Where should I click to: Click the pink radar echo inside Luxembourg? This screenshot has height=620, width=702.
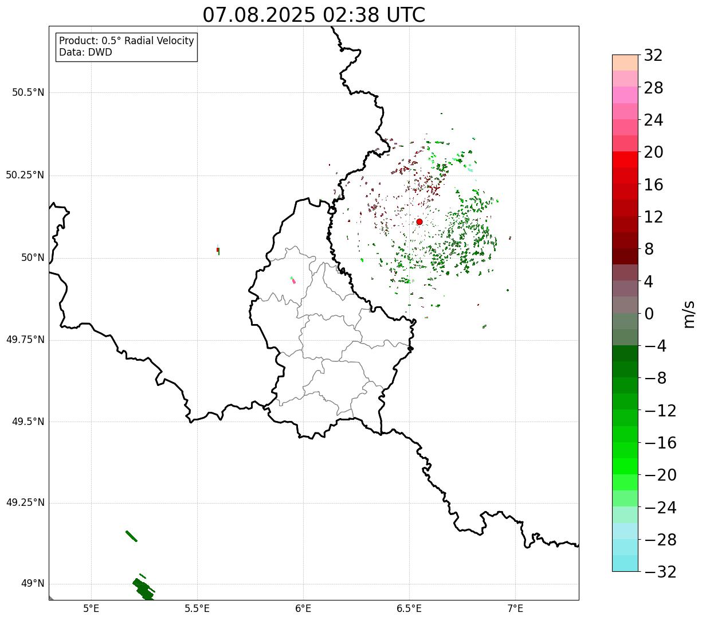point(293,280)
